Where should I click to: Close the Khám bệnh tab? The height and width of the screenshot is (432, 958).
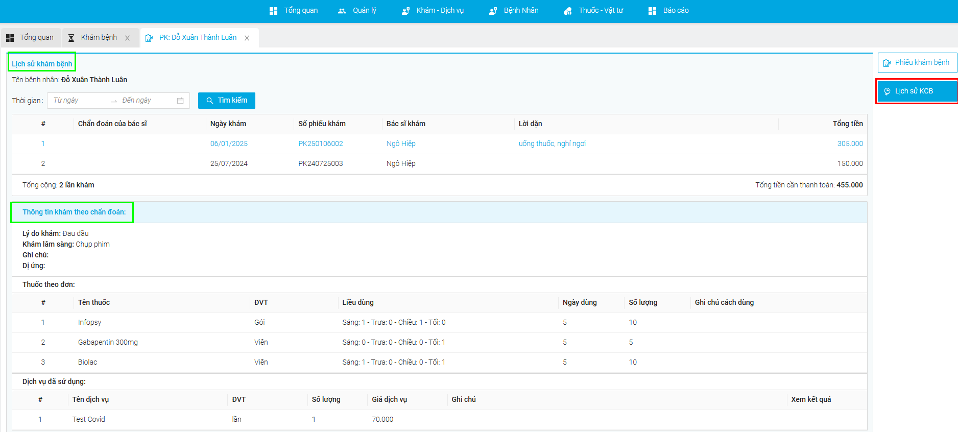point(128,38)
